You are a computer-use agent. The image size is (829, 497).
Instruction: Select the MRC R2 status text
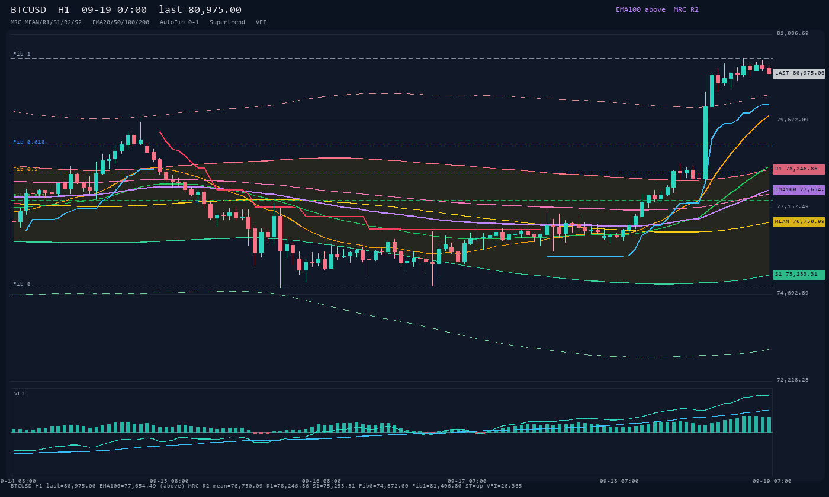[x=686, y=9]
